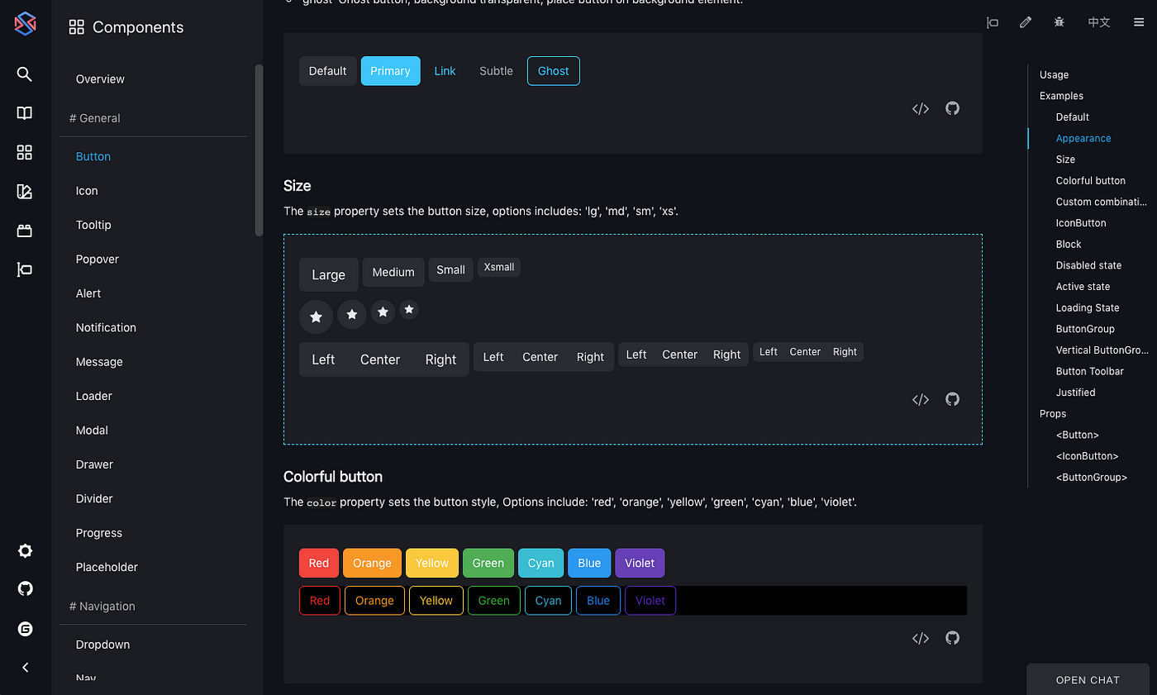Click the layout direction icon in left rail
The width and height of the screenshot is (1157, 695).
25,269
